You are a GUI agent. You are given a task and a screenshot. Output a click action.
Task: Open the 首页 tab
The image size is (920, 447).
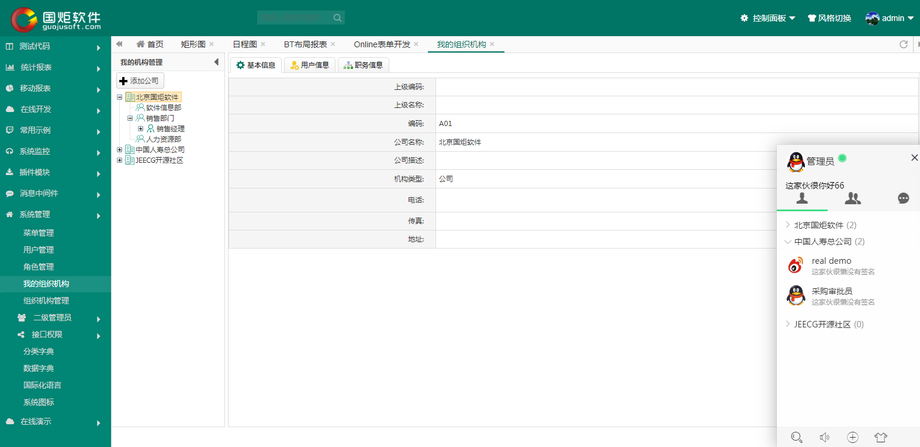(150, 44)
